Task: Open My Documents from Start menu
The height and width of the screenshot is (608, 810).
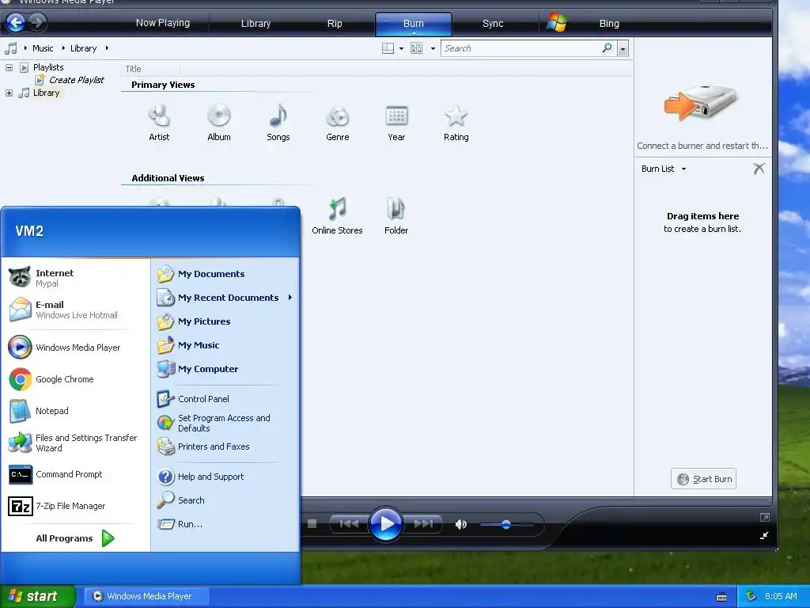Action: (225, 273)
